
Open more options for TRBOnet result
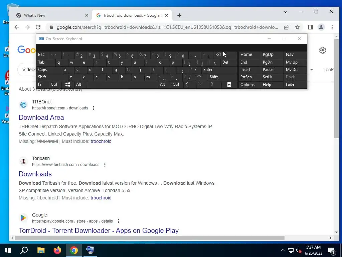pos(94,108)
